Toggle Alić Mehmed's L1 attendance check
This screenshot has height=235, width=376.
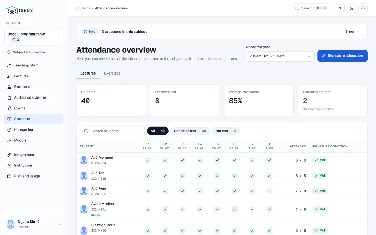tap(148, 160)
